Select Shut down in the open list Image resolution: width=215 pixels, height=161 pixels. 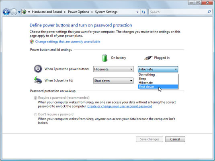pyautogui.click(x=158, y=87)
